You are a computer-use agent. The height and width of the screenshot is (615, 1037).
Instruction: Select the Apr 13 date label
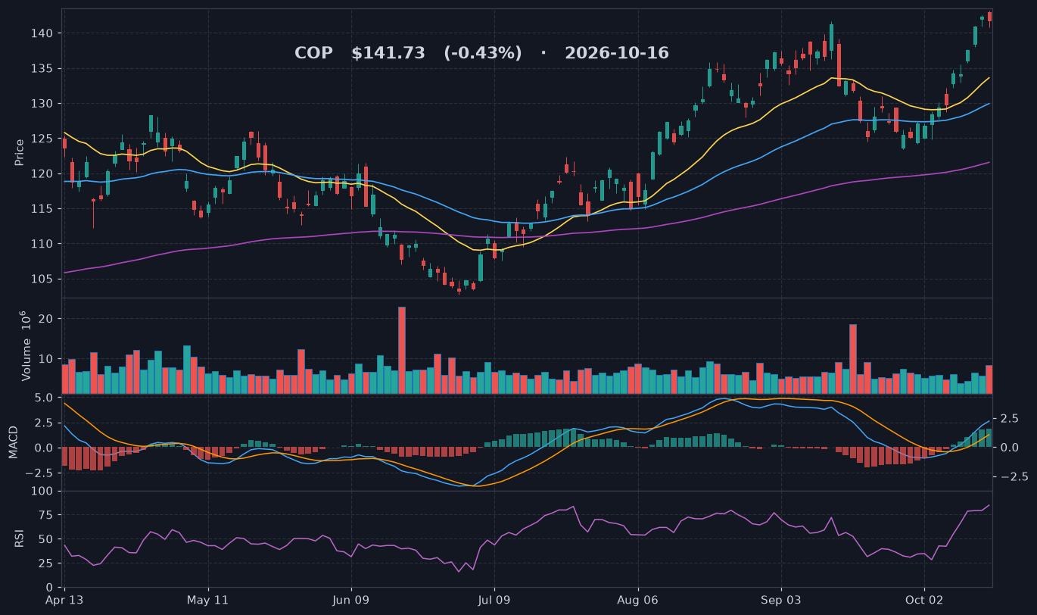click(65, 600)
